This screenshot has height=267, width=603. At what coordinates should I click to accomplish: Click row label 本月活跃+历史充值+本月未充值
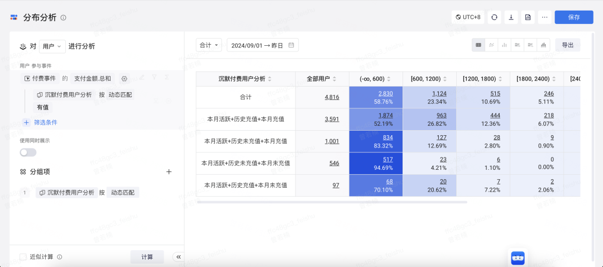click(x=246, y=185)
